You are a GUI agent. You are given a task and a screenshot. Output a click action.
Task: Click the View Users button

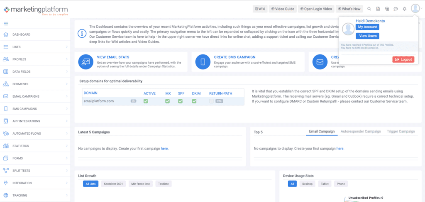click(x=367, y=36)
